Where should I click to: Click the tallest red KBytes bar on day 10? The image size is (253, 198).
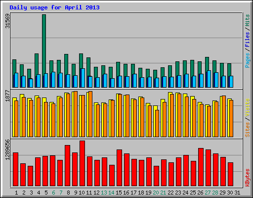82,163
